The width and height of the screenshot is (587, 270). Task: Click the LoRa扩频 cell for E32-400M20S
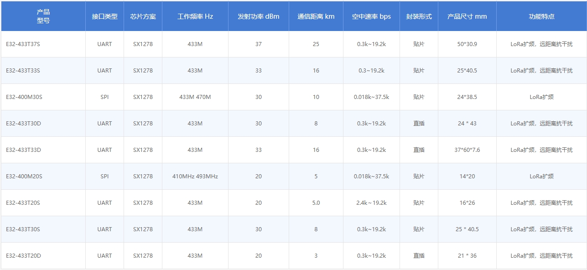[541, 176]
